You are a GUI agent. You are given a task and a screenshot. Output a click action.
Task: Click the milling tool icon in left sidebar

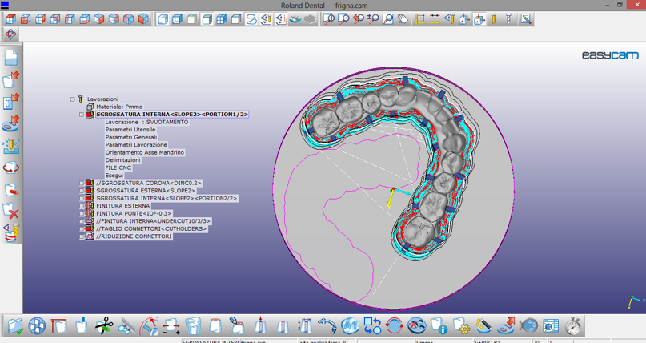point(11,146)
